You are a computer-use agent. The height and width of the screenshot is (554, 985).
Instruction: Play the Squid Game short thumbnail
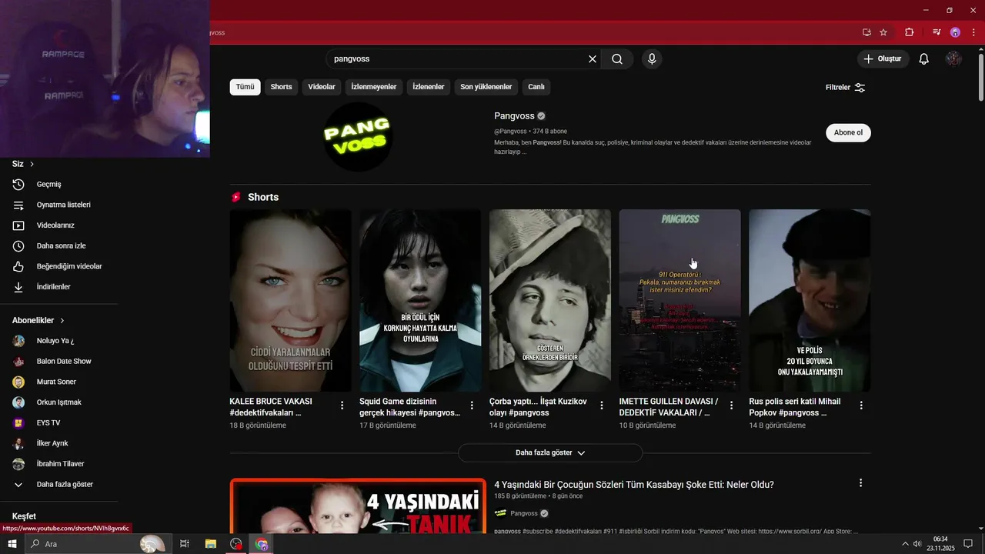[420, 301]
